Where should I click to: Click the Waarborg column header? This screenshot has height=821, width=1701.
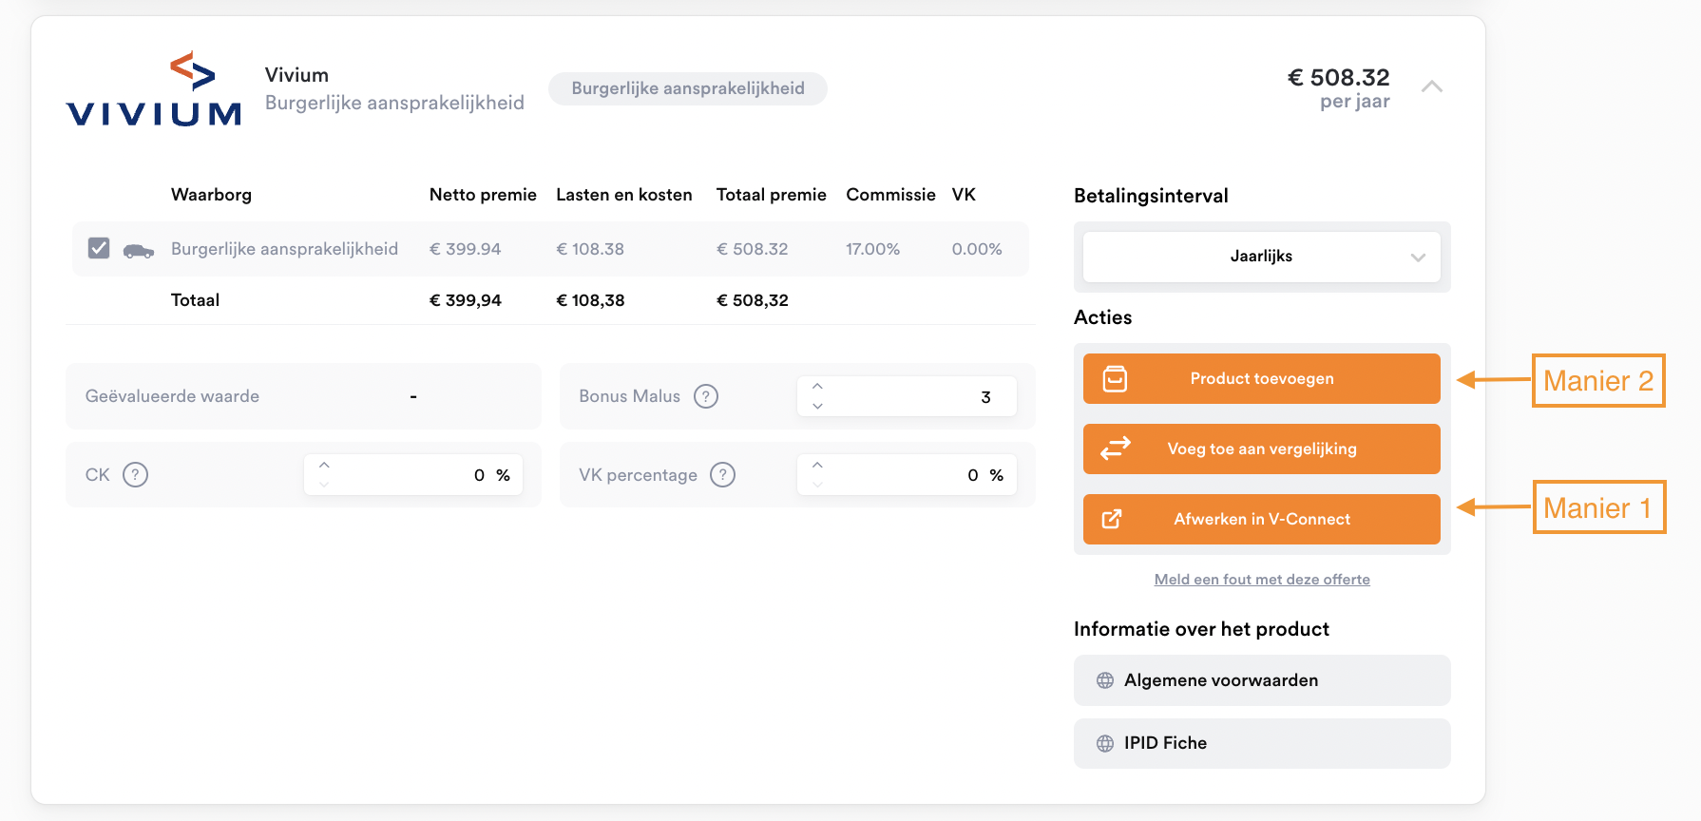click(211, 195)
